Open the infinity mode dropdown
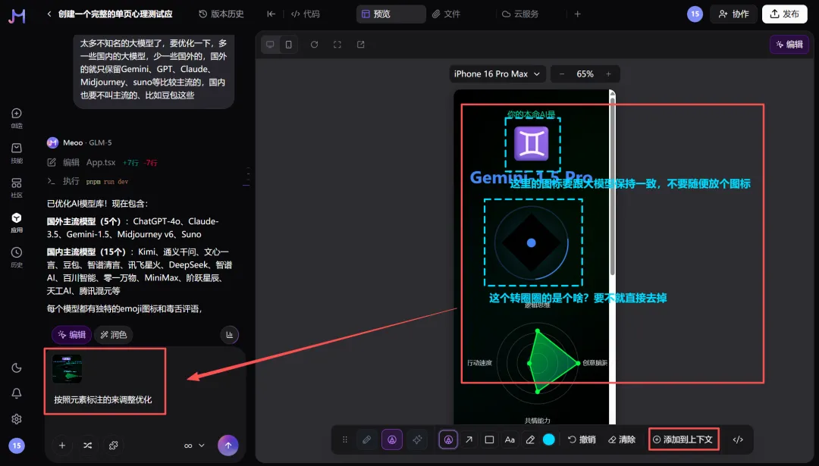Viewport: 819px width, 466px height. (x=194, y=445)
